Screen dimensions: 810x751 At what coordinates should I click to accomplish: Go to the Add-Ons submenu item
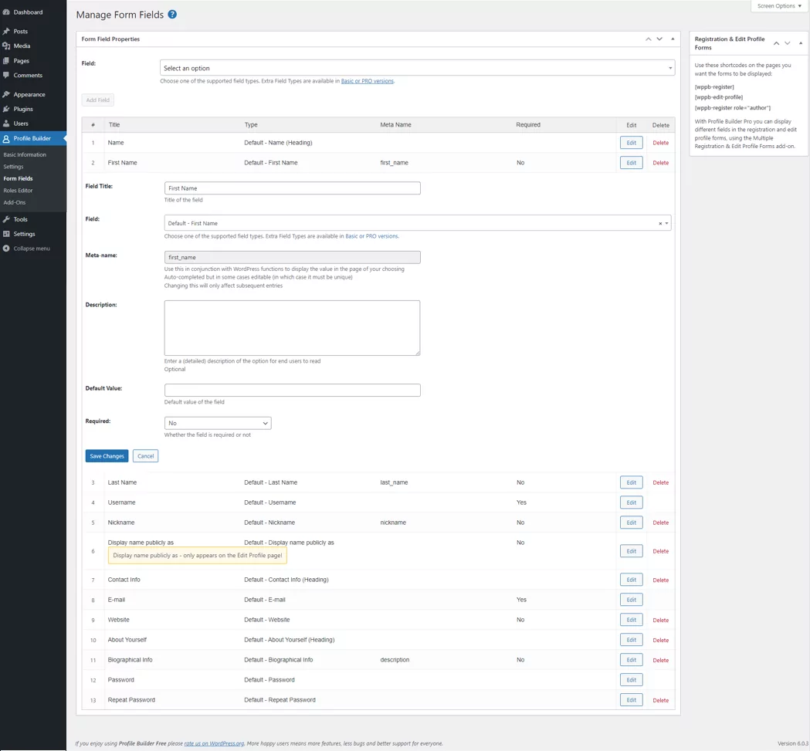coord(15,202)
